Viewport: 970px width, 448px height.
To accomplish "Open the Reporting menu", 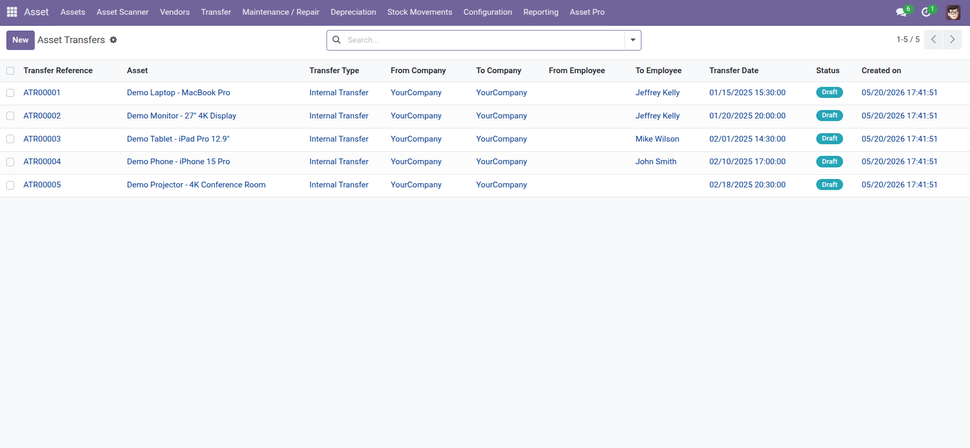I will (541, 12).
